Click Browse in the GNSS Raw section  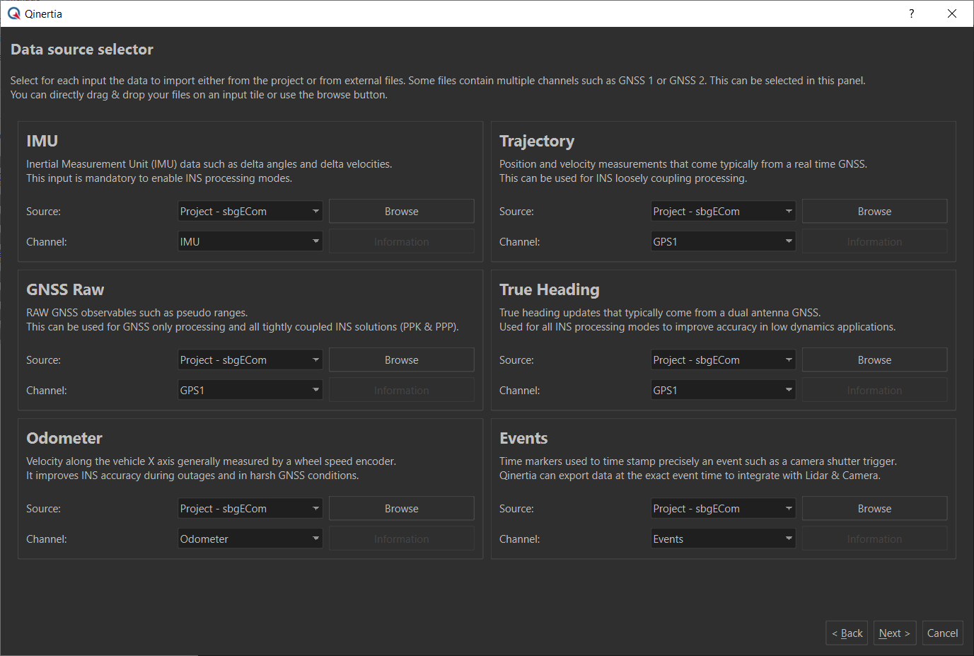pos(401,360)
